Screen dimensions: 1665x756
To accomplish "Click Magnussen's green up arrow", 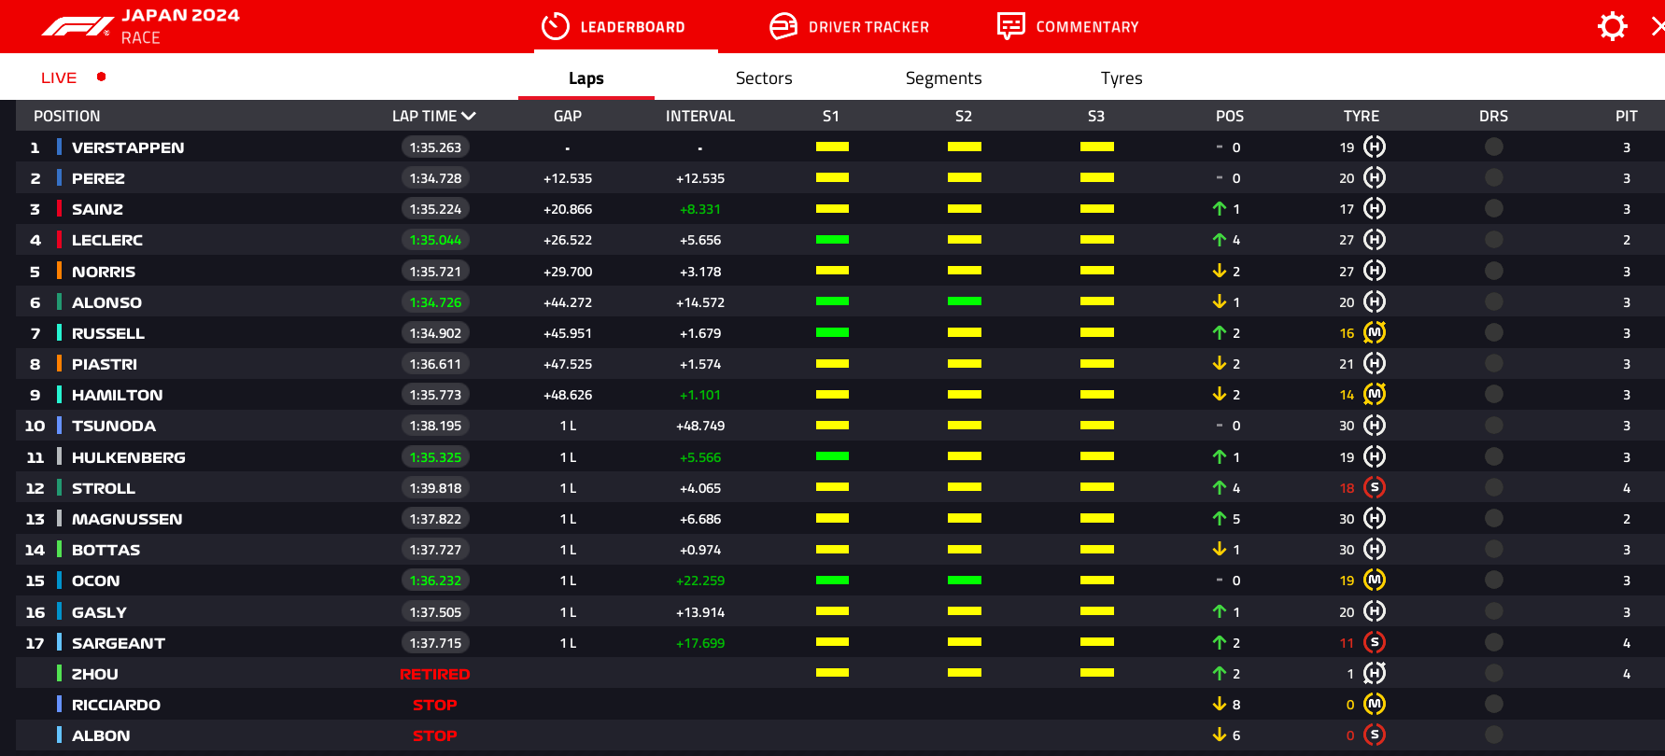I will 1220,518.
